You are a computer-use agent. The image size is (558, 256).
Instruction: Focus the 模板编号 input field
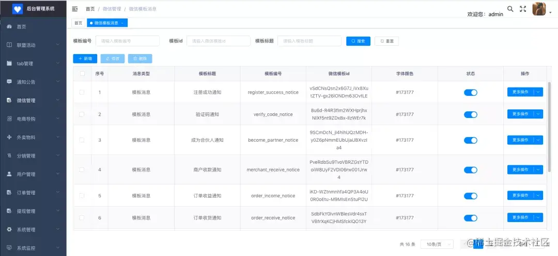pyautogui.click(x=128, y=41)
